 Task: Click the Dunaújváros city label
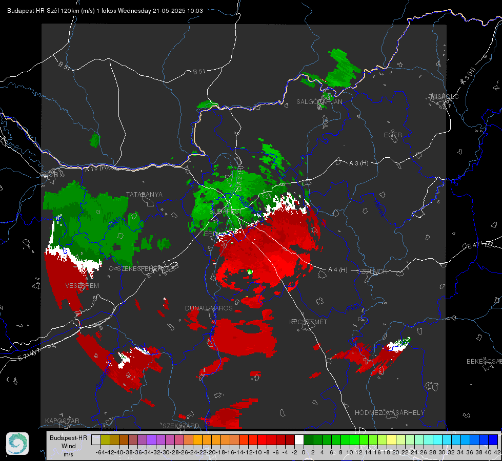[x=209, y=308]
